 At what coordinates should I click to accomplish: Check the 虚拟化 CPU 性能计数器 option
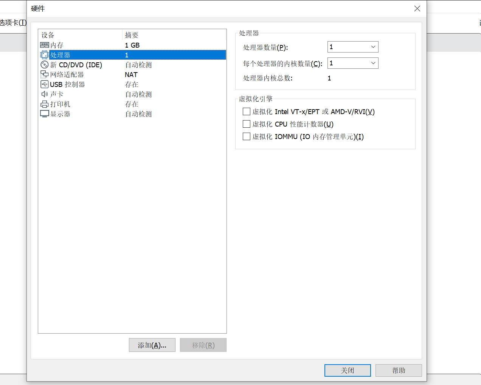coord(246,124)
